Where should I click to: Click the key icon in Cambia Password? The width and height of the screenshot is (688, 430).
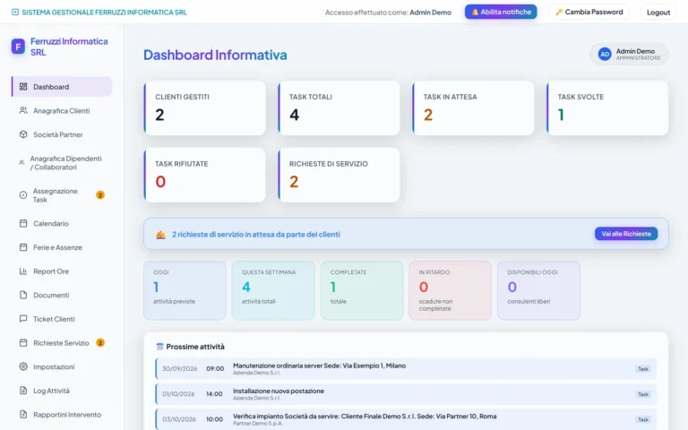pyautogui.click(x=559, y=12)
